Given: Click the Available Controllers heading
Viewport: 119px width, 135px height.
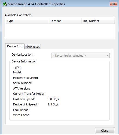Looking at the screenshot, I should click(x=18, y=15).
